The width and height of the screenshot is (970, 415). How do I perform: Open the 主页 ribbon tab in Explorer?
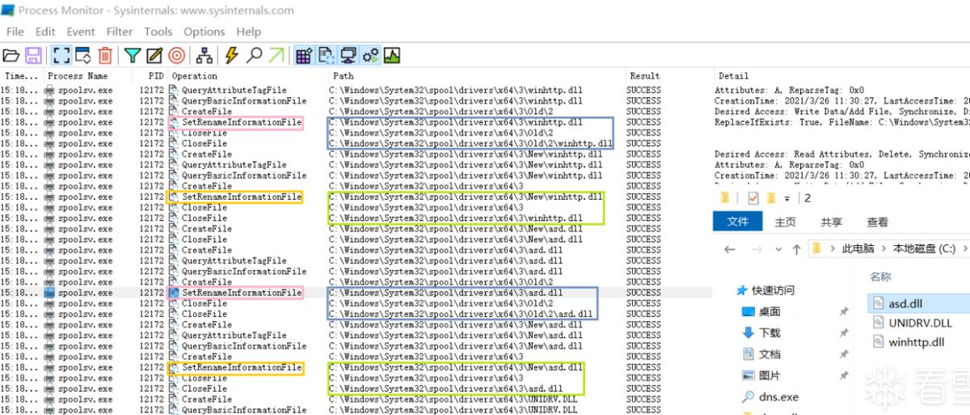pos(785,222)
